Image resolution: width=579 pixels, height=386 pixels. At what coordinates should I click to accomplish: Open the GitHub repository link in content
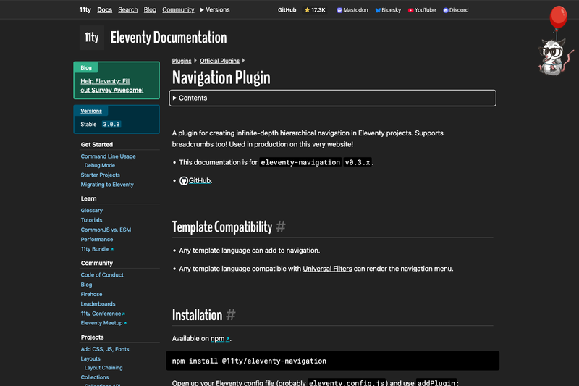pyautogui.click(x=200, y=180)
